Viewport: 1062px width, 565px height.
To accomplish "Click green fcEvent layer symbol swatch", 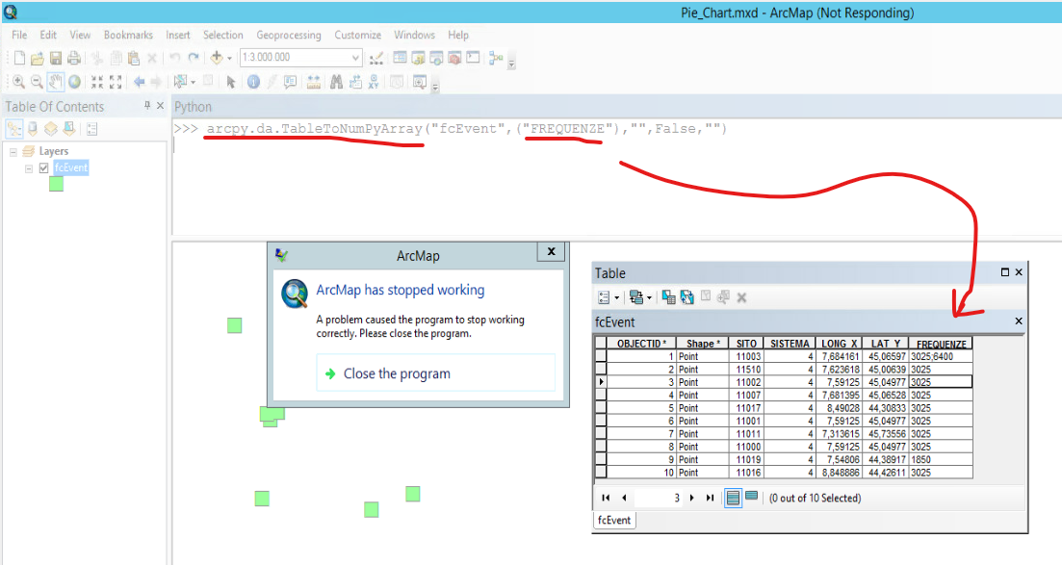I will 56,184.
